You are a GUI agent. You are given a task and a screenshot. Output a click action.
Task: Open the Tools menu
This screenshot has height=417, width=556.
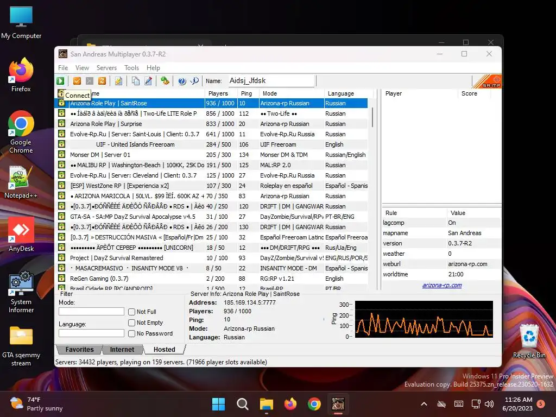(131, 68)
